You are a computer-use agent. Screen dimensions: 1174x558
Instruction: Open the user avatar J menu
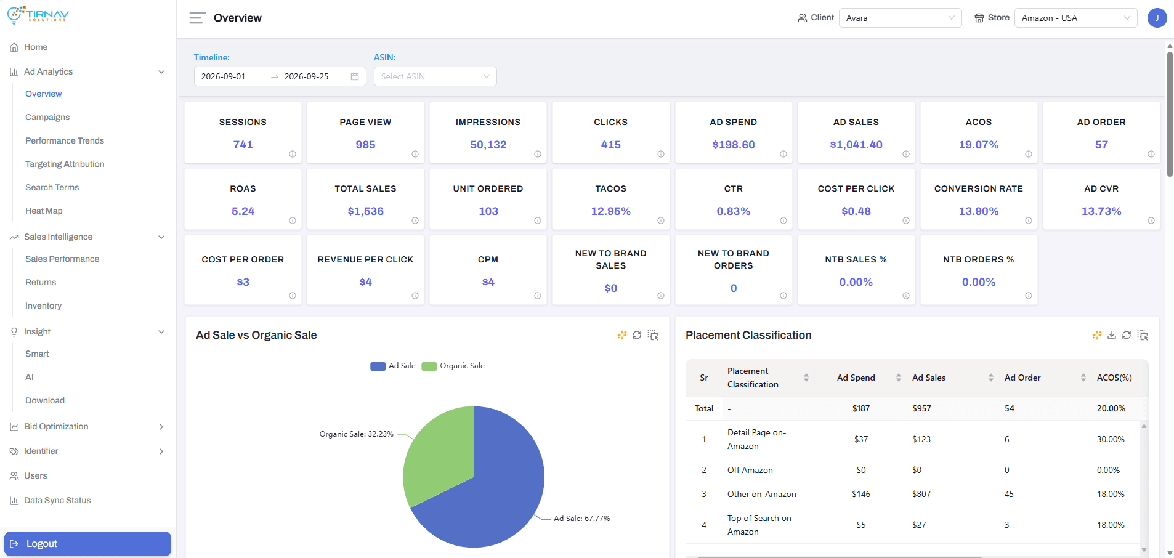1157,18
